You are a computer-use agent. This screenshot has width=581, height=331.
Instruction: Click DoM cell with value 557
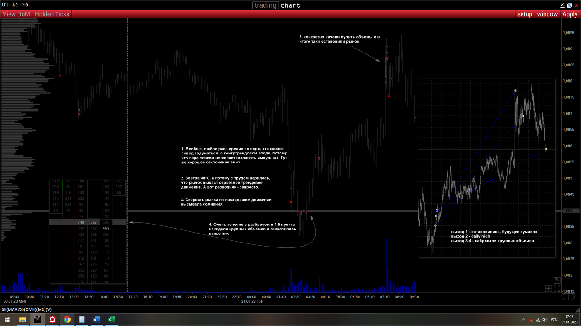94,222
